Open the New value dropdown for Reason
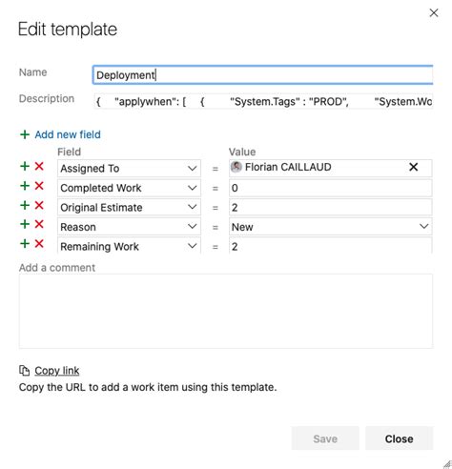Viewport: 452px width, 469px height. 424,227
